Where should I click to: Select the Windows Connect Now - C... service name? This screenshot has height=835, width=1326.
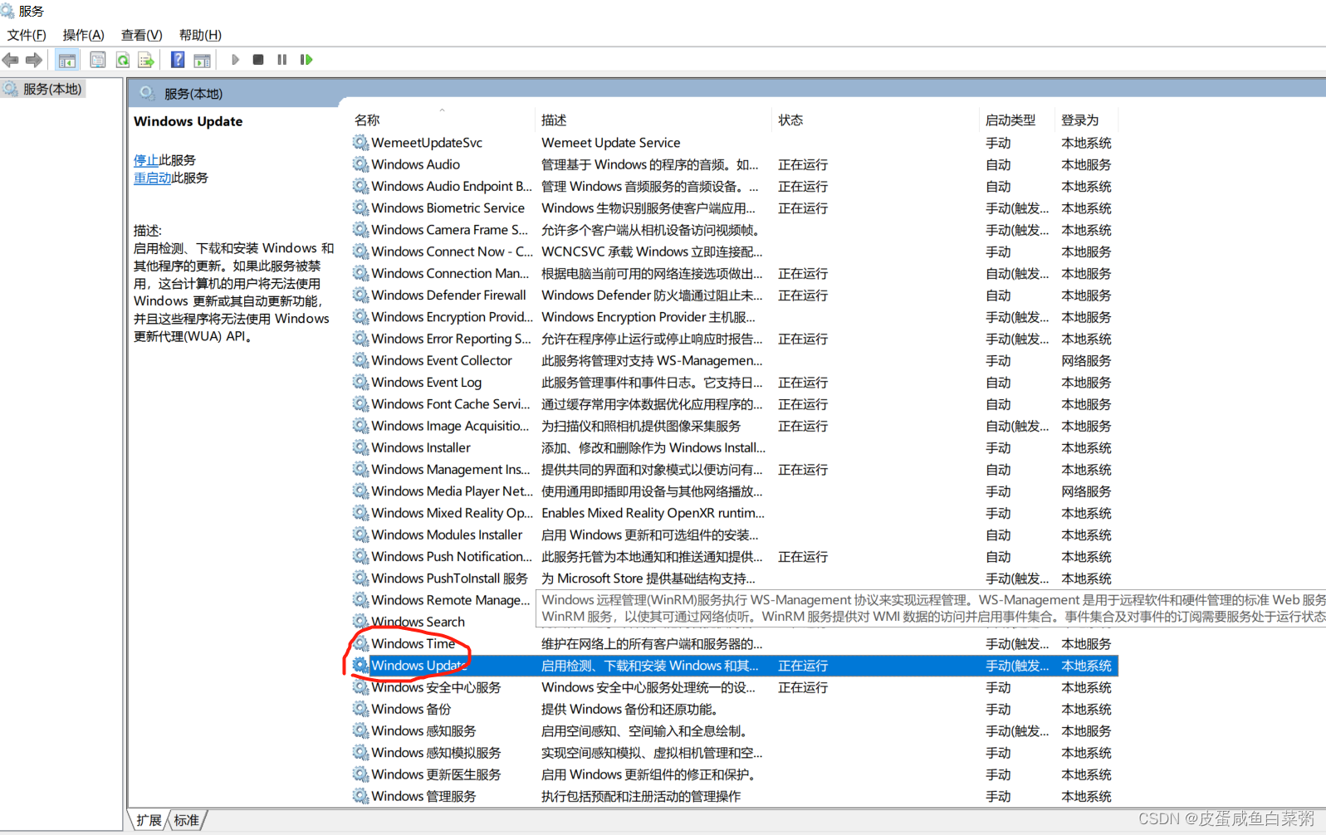pos(452,251)
